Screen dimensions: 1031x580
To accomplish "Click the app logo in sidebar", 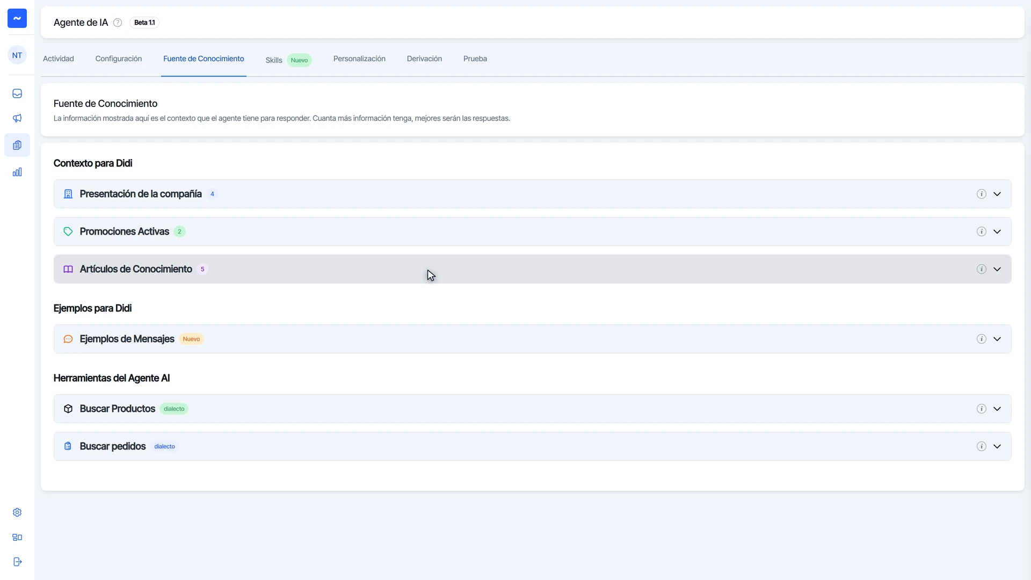I will click(x=17, y=18).
